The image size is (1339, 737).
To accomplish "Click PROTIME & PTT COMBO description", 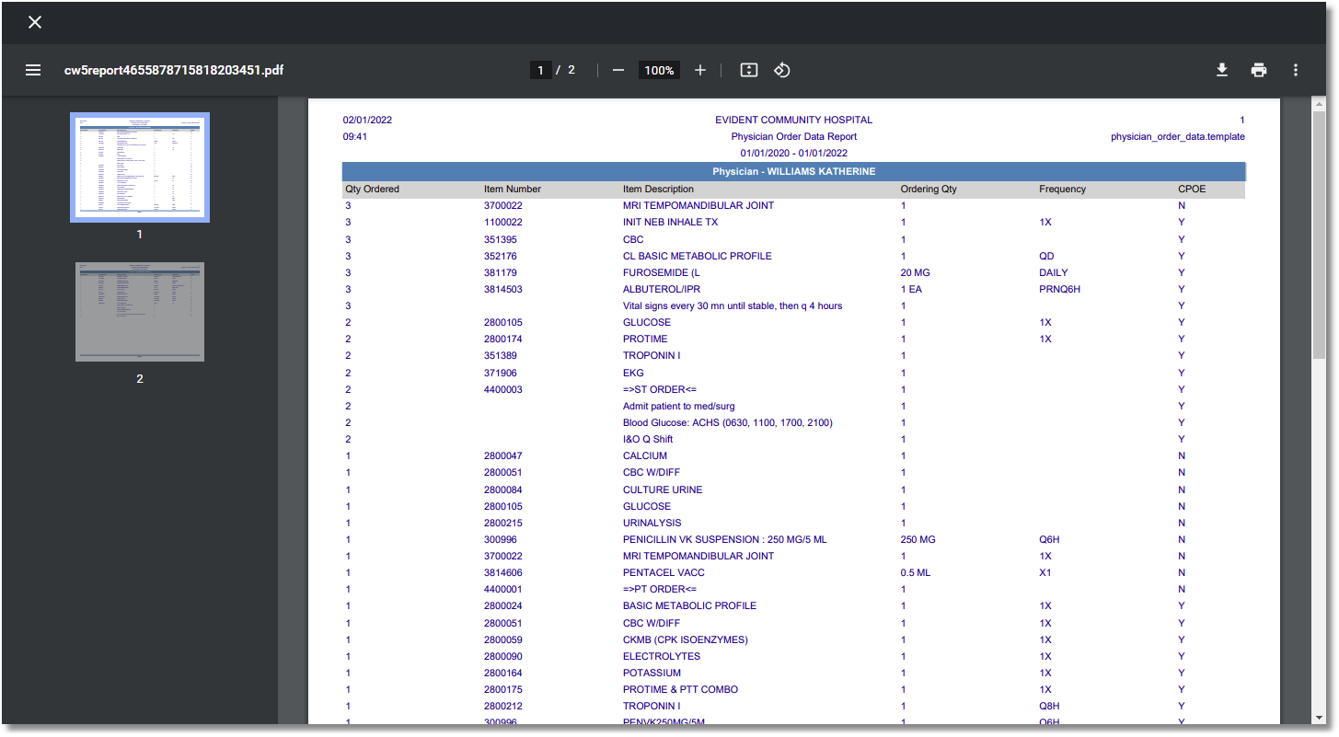I will click(680, 689).
